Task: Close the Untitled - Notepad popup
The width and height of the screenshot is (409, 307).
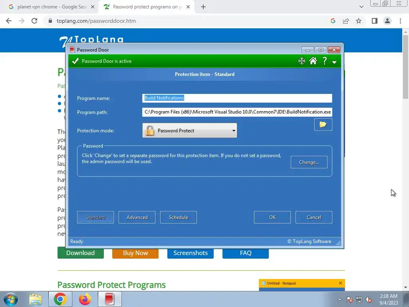Action: point(340,283)
